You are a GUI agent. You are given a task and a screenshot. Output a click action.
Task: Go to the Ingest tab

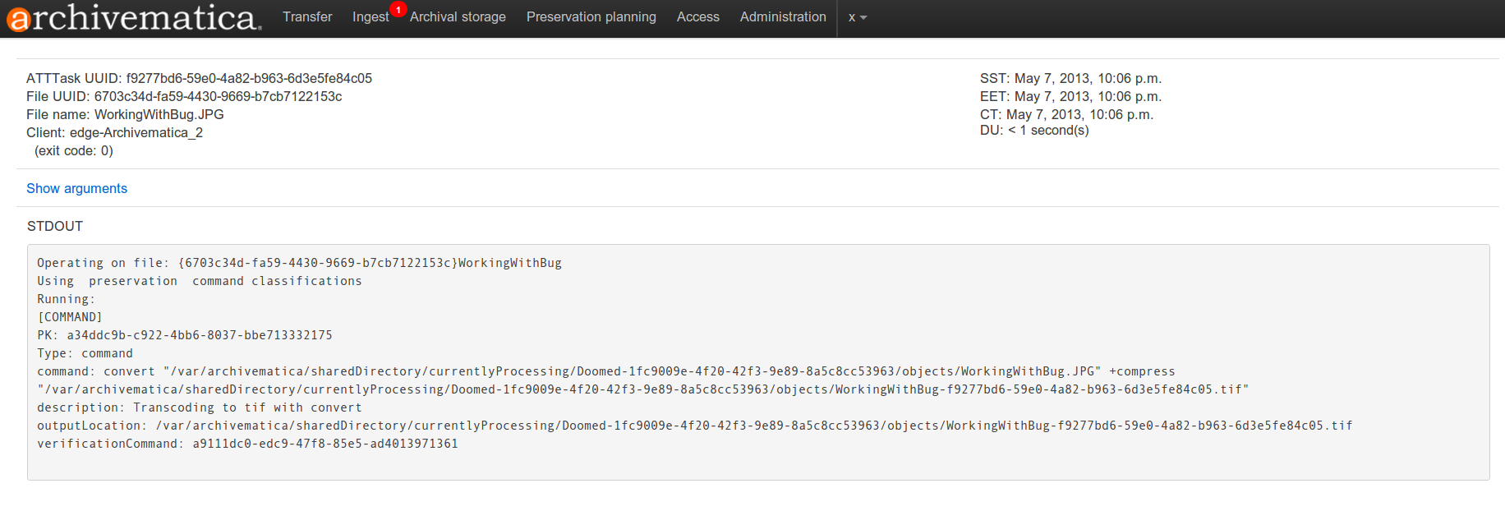coord(370,17)
